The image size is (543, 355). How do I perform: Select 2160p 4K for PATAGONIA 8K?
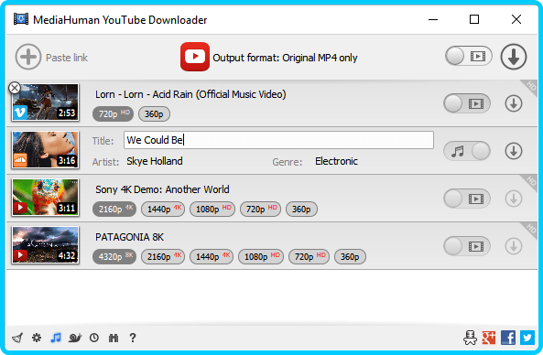(x=163, y=257)
